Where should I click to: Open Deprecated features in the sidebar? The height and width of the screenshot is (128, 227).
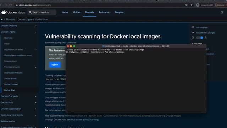point(13,73)
